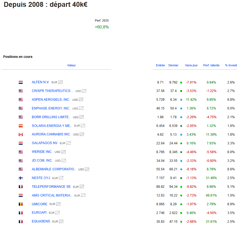Click the 94.34 last price value
Image resolution: width=237 pixels, height=226 pixels.
pyautogui.click(x=173, y=187)
